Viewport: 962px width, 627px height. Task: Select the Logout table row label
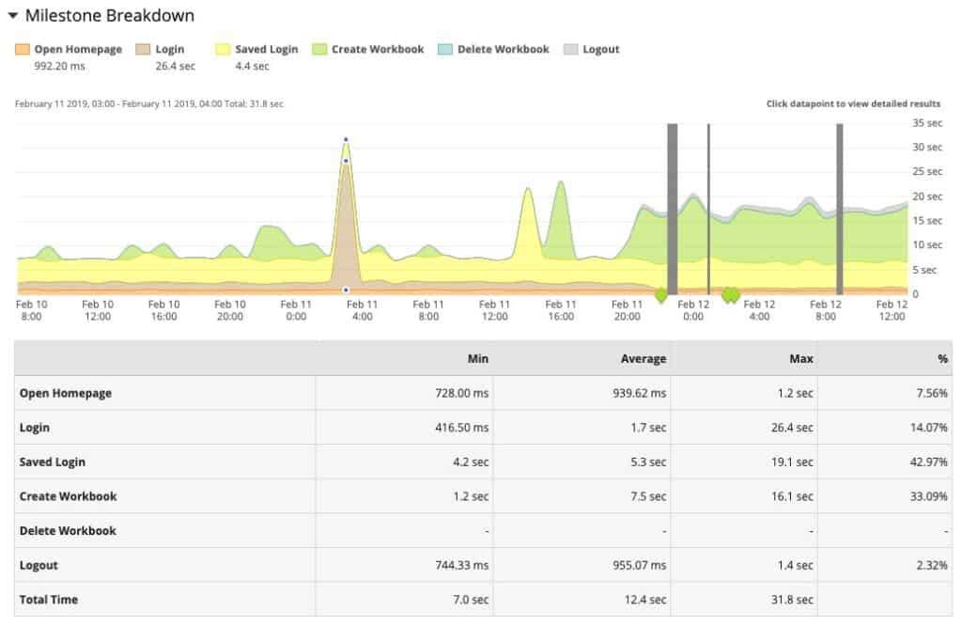pyautogui.click(x=39, y=565)
